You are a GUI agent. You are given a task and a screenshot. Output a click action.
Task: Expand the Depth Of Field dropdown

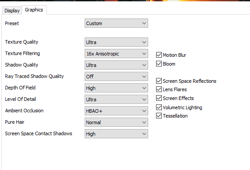tap(116, 88)
